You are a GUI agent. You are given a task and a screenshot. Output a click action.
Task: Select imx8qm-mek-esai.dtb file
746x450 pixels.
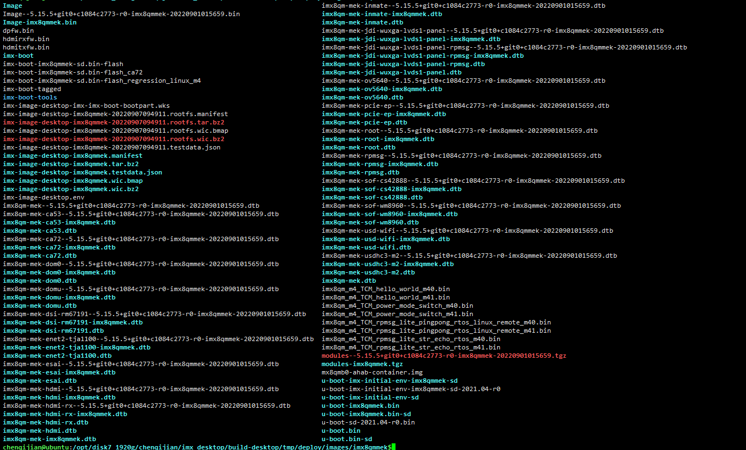pos(40,381)
